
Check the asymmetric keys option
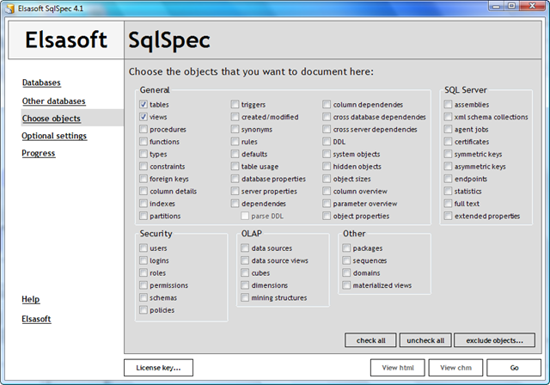pos(448,166)
